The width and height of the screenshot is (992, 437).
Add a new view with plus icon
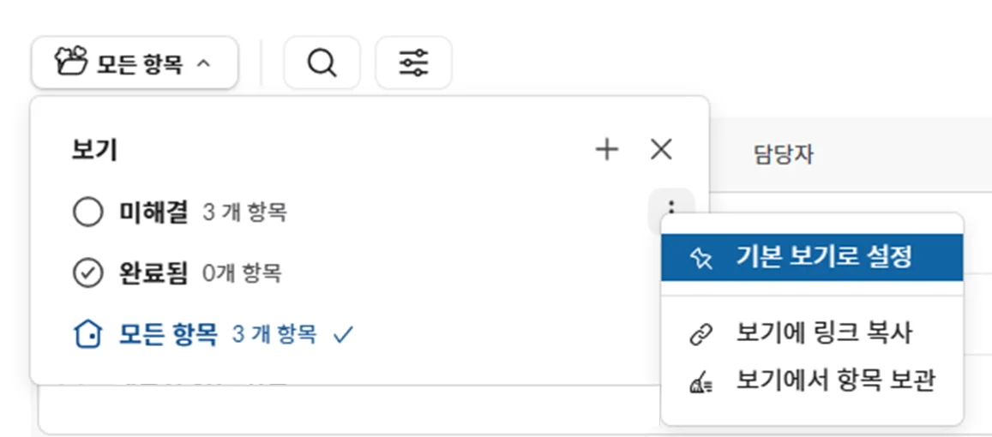606,150
